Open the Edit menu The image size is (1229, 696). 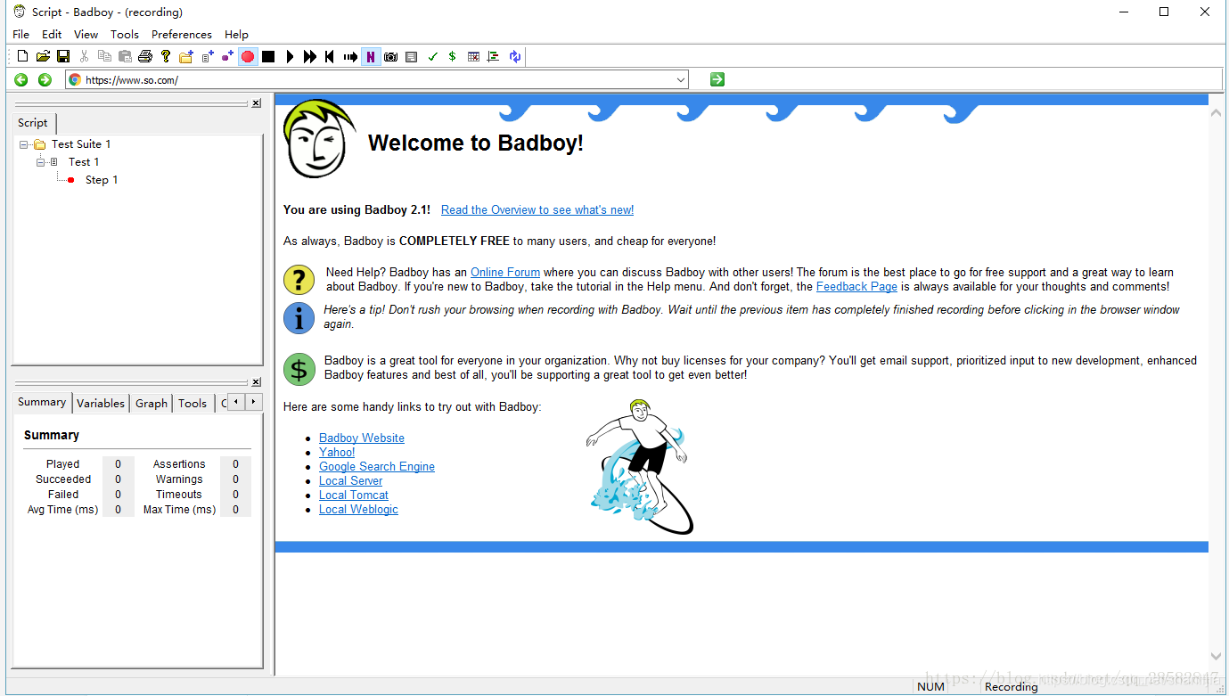52,34
